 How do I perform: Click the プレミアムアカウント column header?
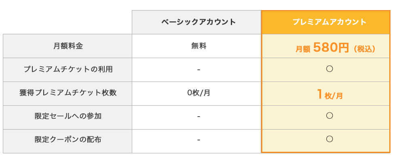[329, 22]
